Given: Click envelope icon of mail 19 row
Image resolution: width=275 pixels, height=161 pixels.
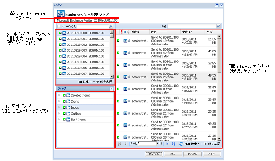Looking at the screenshot, I should pyautogui.click(x=125, y=41).
